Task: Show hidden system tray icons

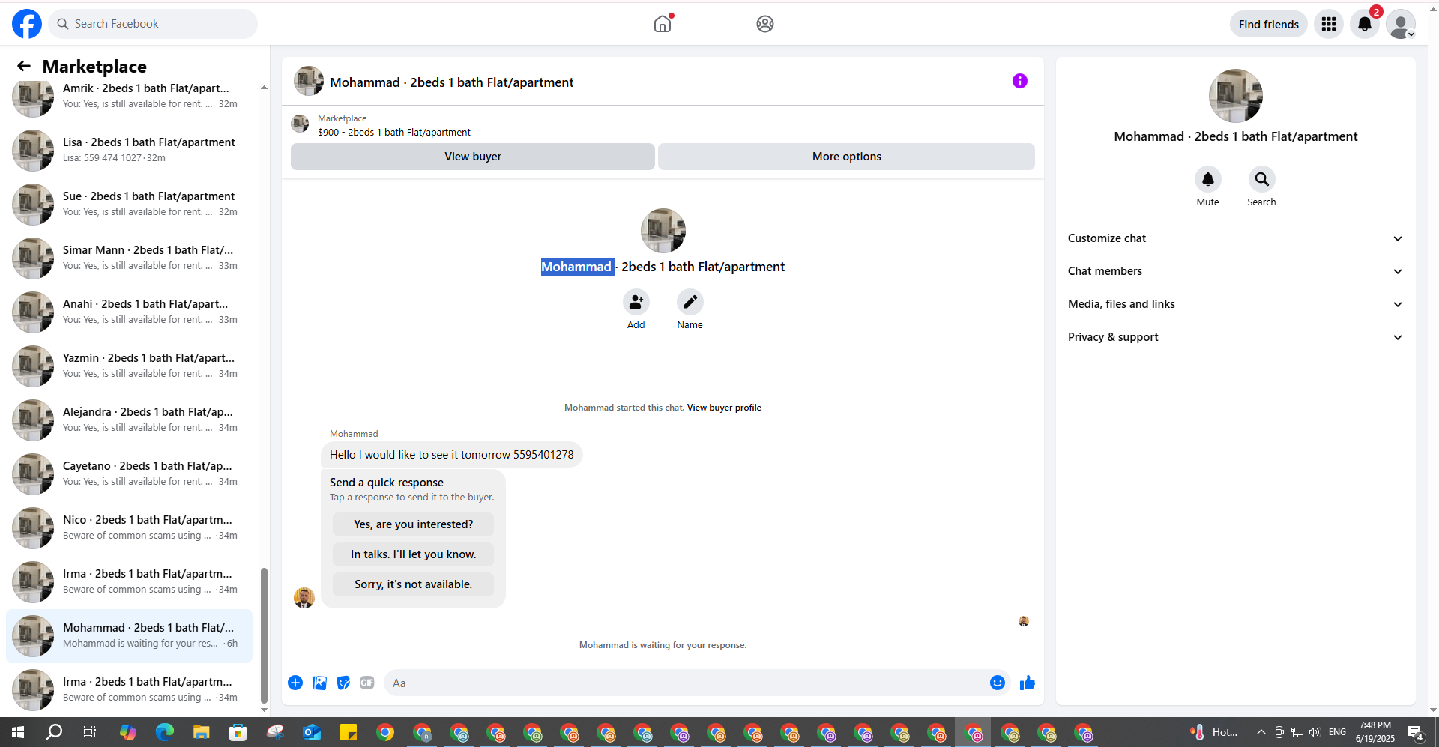Action: [1261, 732]
